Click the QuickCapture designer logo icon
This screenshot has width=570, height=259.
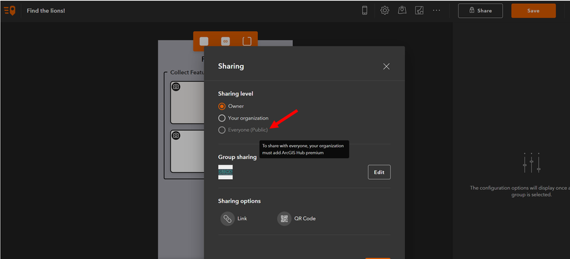tap(10, 11)
